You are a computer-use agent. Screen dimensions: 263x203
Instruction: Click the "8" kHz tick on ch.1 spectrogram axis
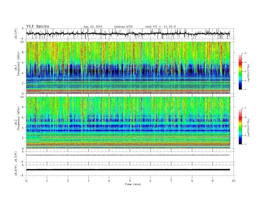(23, 52)
